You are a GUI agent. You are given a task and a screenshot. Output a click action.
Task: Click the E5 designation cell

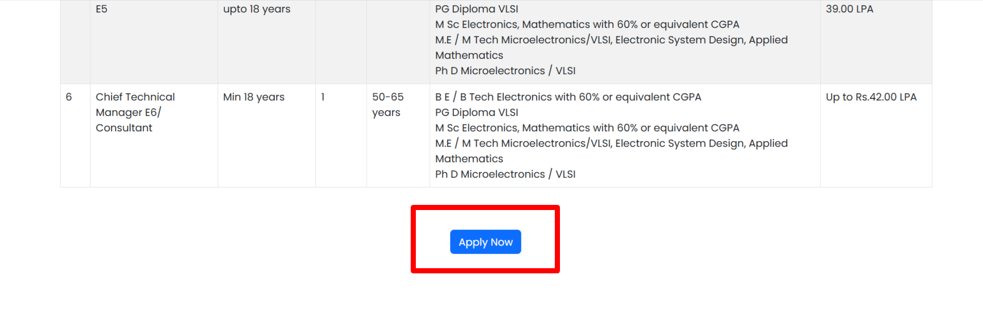(x=101, y=9)
